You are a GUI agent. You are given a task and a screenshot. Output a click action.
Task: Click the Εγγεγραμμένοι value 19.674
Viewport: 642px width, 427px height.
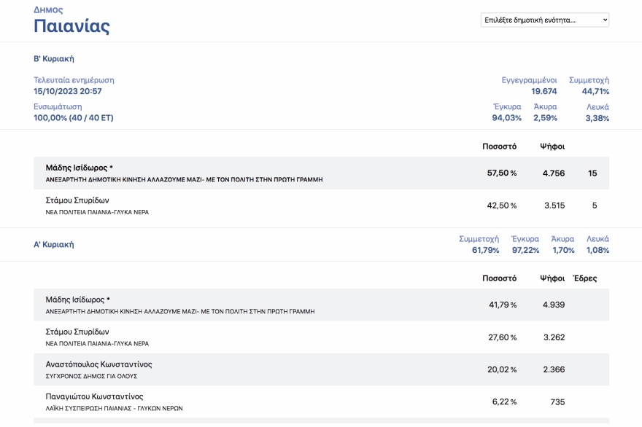[544, 91]
